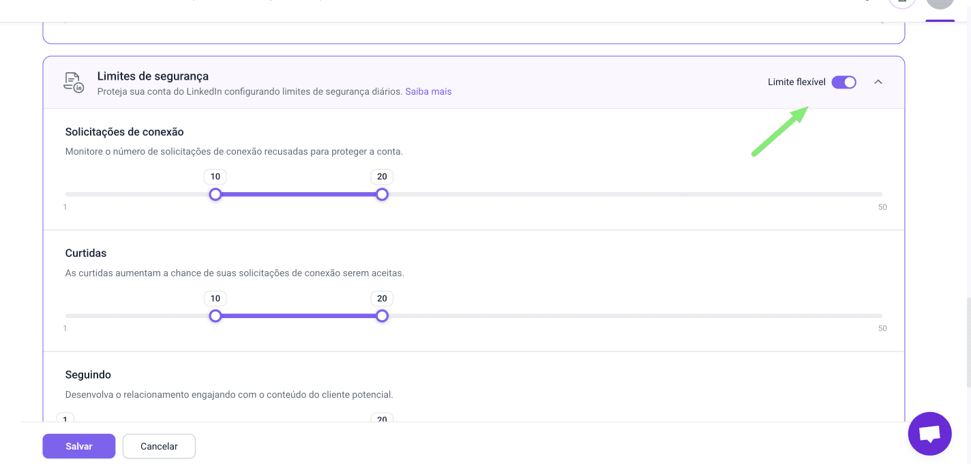Open the chat support widget

click(x=929, y=433)
